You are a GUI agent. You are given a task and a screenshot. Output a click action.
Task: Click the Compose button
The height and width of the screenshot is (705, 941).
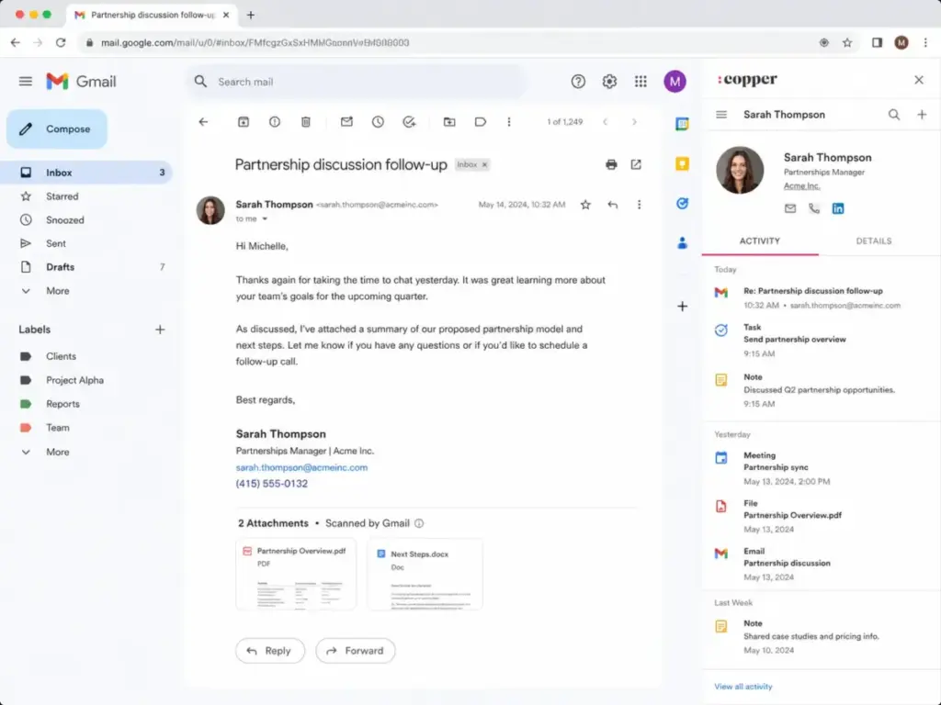click(x=57, y=129)
